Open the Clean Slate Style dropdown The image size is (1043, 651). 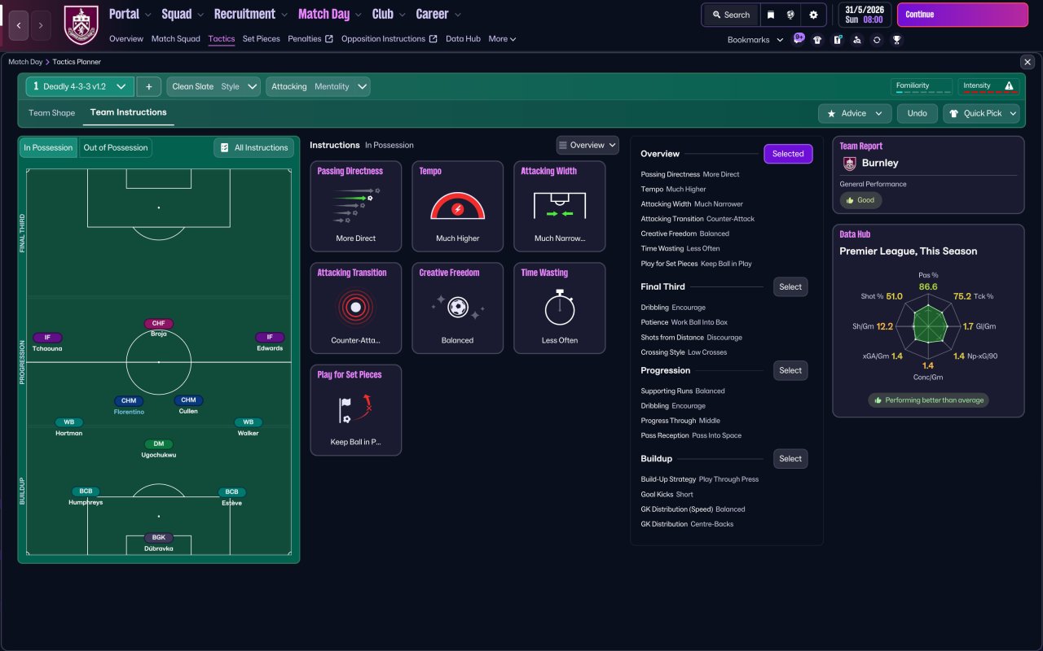[x=213, y=86]
